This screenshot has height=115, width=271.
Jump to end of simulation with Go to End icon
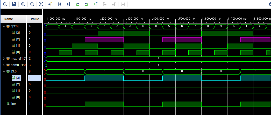point(68,4)
